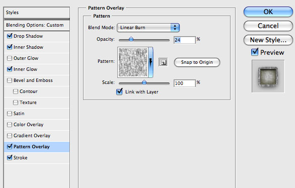The width and height of the screenshot is (295, 188).
Task: Uncheck the Inner Shadow checkbox
Action: pyautogui.click(x=10, y=47)
